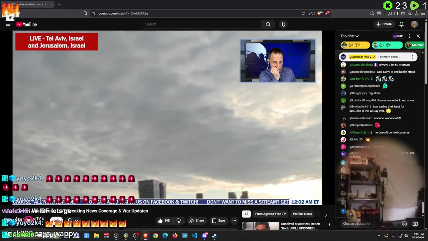This screenshot has height=241, width=428.
Task: Expand the Top chat dropdown
Action: click(349, 36)
